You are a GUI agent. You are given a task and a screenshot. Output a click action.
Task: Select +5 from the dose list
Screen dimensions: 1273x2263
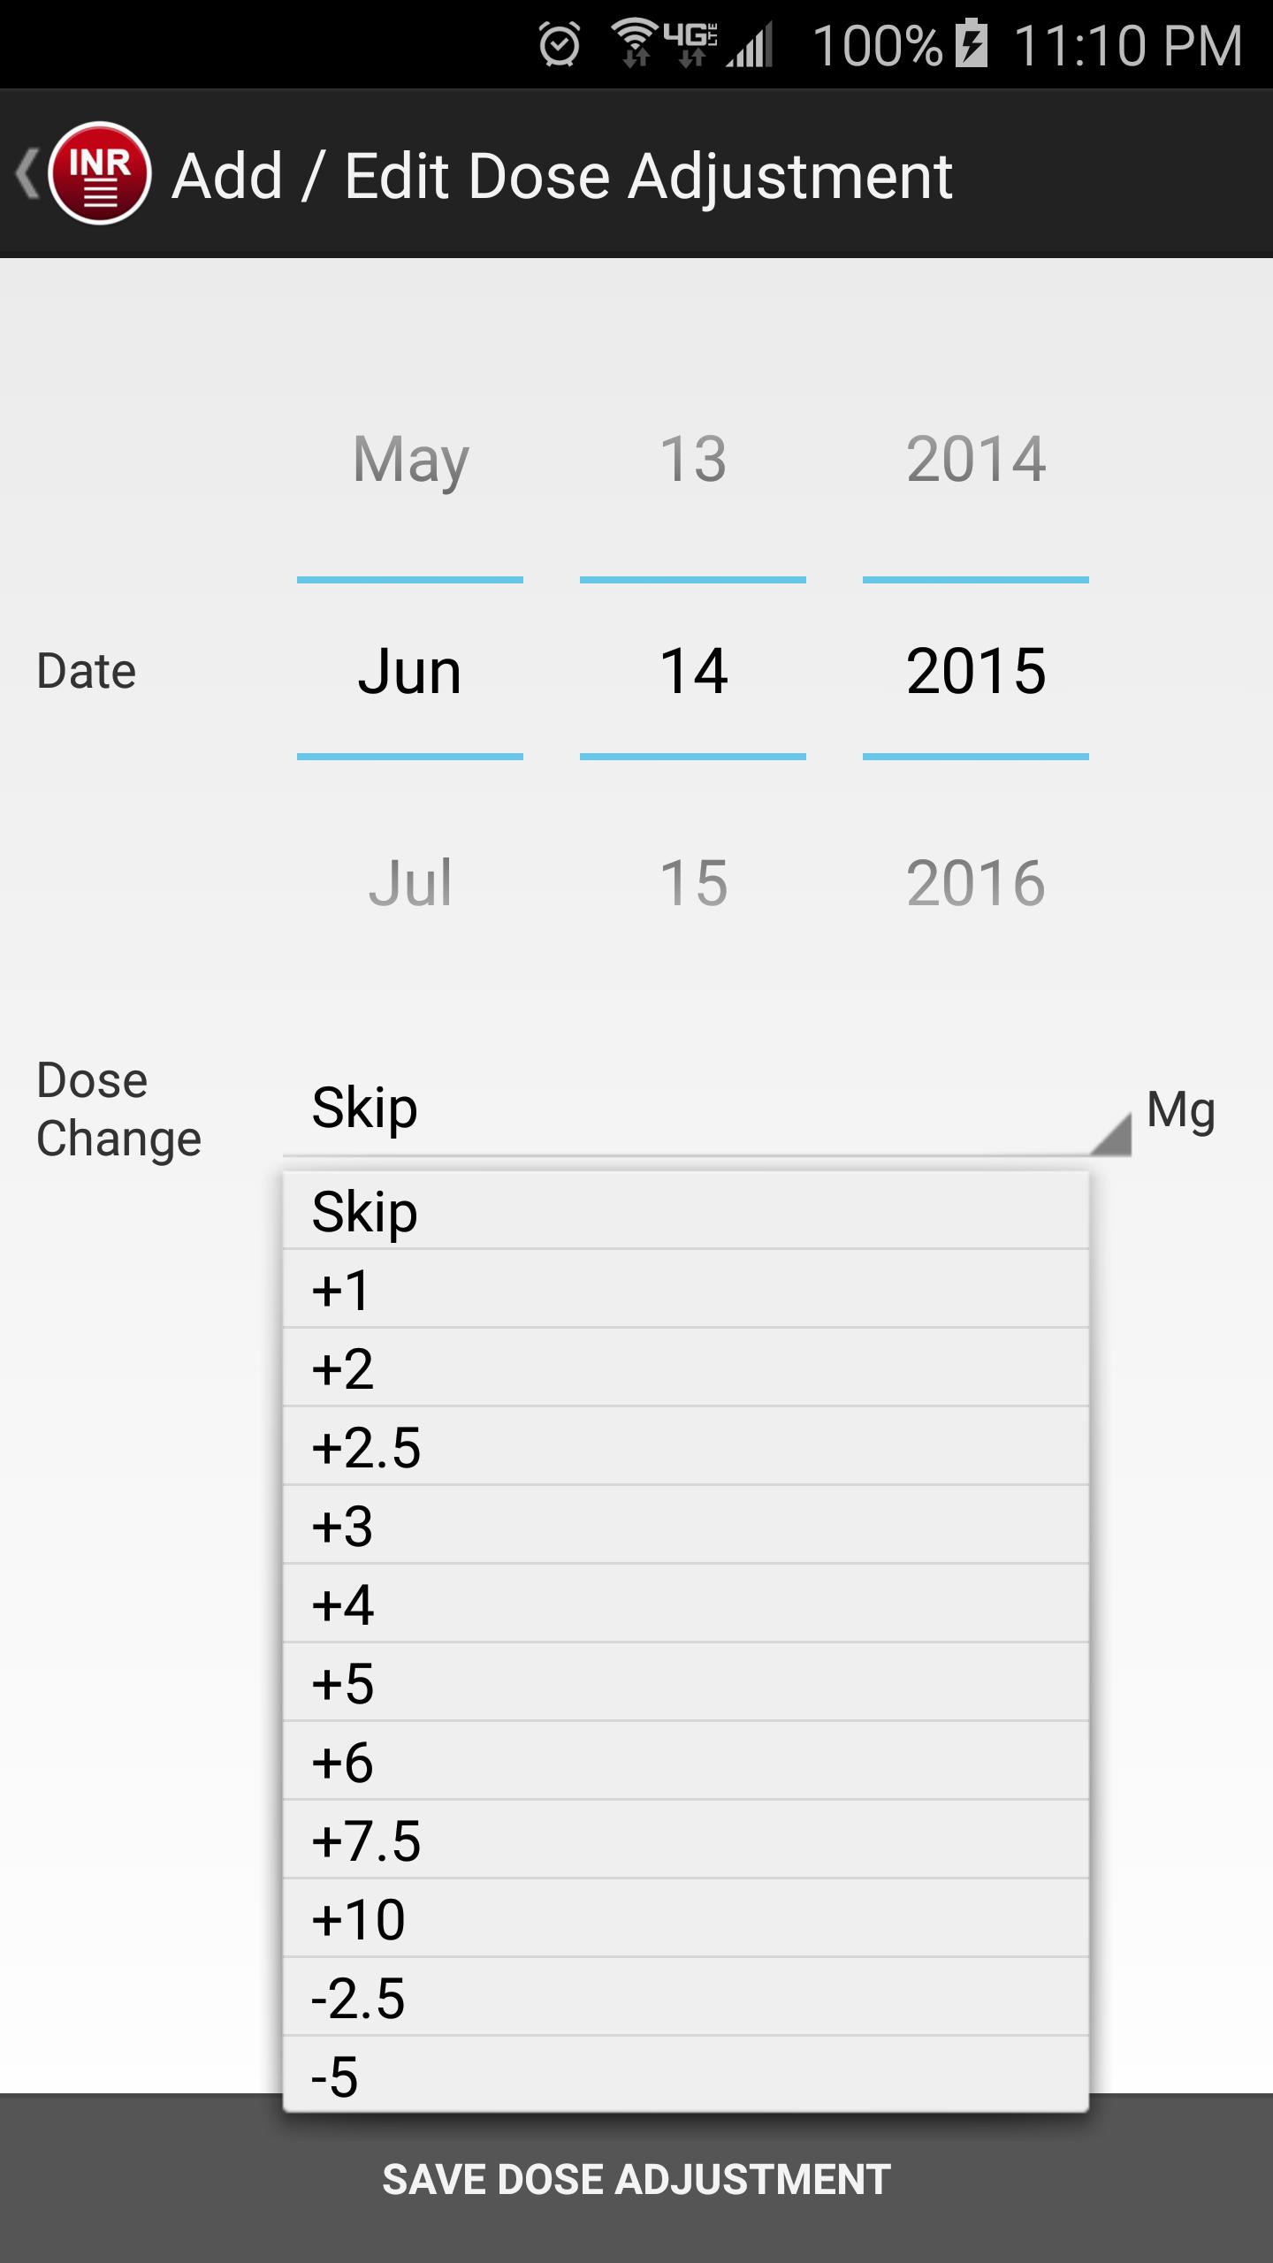click(685, 1683)
